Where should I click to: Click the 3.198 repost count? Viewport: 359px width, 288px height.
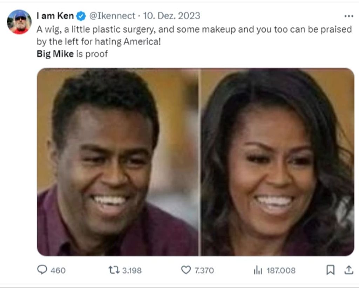click(132, 270)
